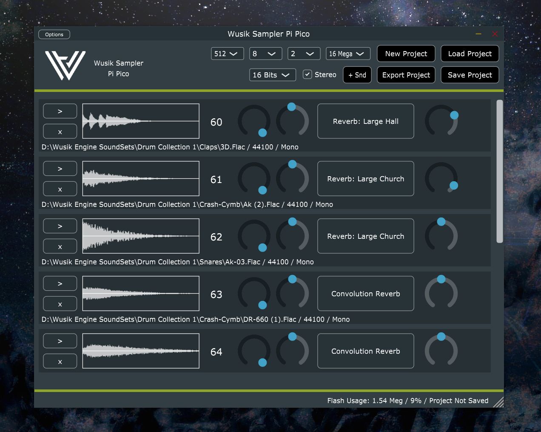Click note number 64
541x432 pixels.
[216, 352]
